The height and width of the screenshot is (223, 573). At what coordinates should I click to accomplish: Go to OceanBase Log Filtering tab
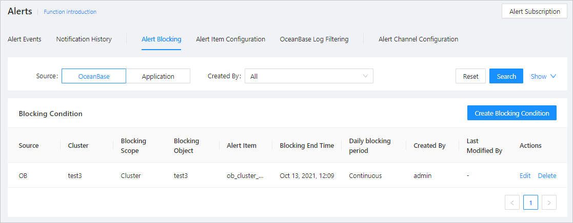[314, 39]
